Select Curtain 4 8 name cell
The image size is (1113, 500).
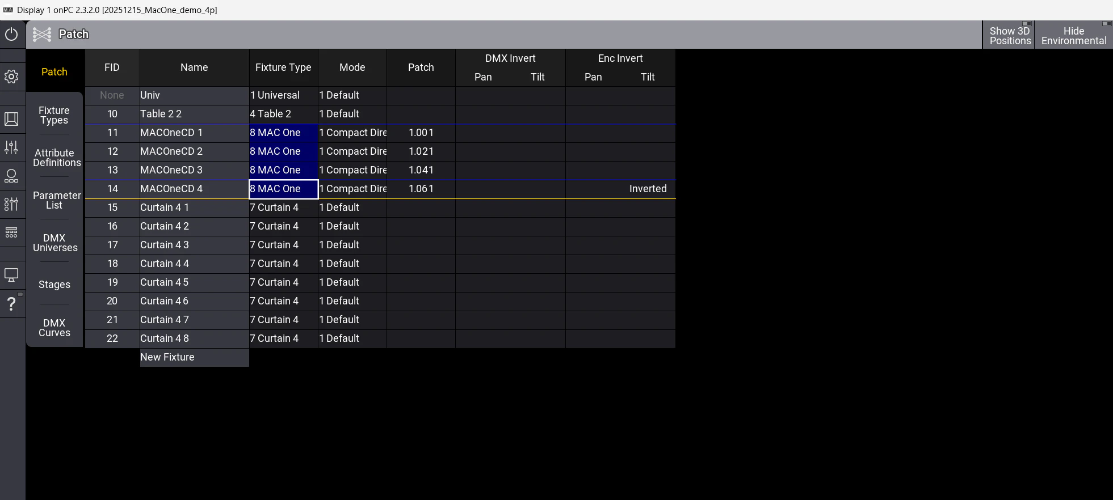[194, 338]
